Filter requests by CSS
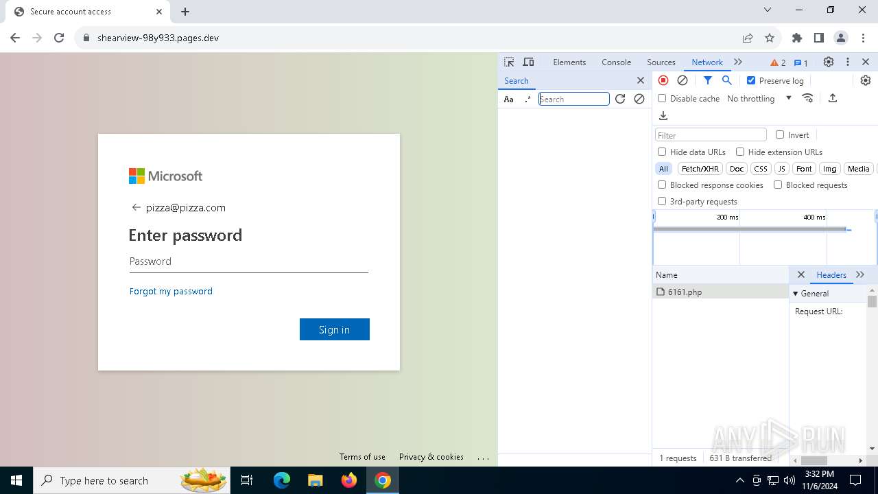This screenshot has height=494, width=878. (x=761, y=168)
